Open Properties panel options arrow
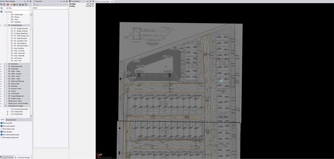Image resolution: width=334 pixels, height=159 pixels. tap(61, 1)
